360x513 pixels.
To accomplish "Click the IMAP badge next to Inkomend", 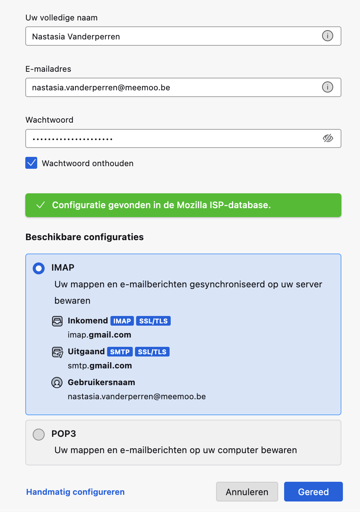I will (122, 321).
